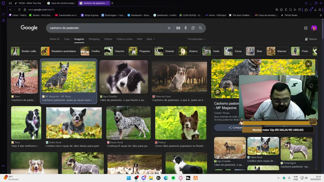
Task: Open the Canal - Twitch bookmark
Action: (x=18, y=15)
